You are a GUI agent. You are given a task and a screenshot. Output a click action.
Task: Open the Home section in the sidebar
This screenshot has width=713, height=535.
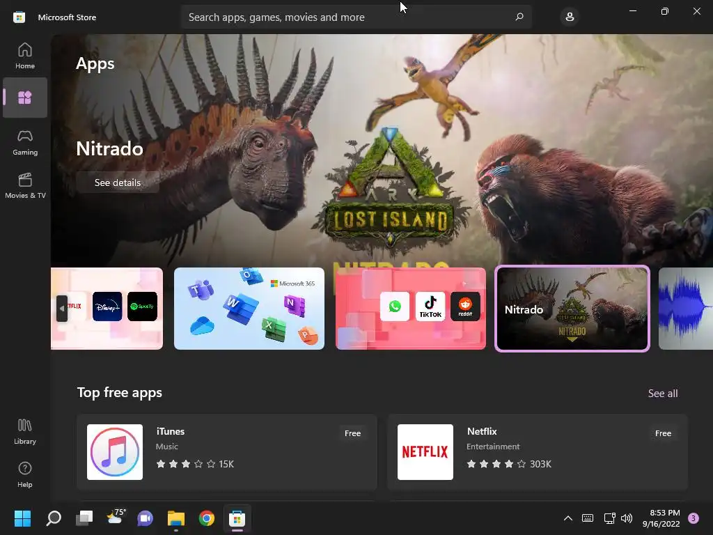pos(25,56)
